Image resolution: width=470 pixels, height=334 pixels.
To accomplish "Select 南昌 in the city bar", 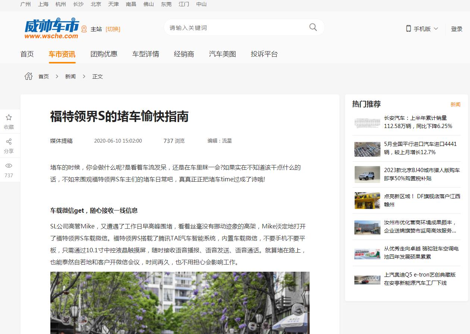I will tap(131, 4).
